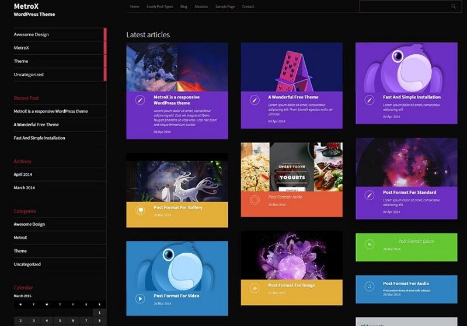
Task: Click music note icon on 'Post Format For Audio' card
Action: pos(370,286)
